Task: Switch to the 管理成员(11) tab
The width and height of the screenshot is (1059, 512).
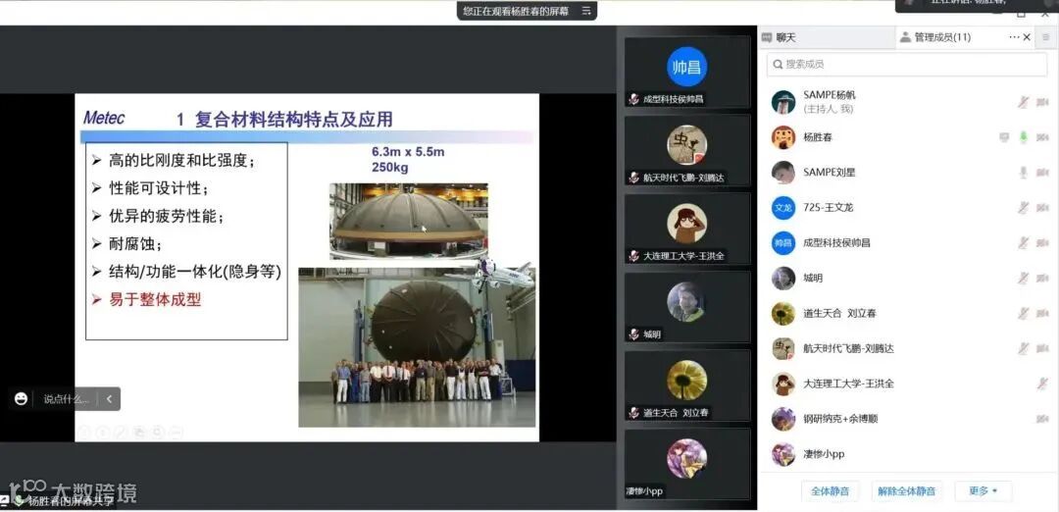Action: [x=942, y=38]
